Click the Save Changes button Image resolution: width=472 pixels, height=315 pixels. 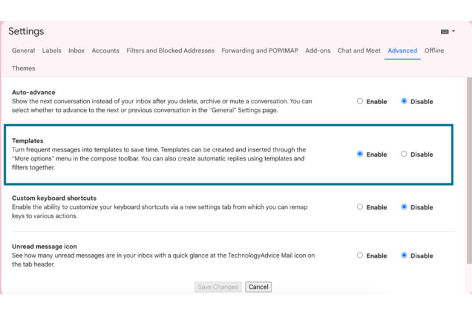tap(218, 287)
